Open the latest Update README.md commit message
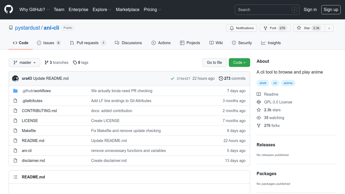The height and width of the screenshot is (194, 345). point(51,78)
